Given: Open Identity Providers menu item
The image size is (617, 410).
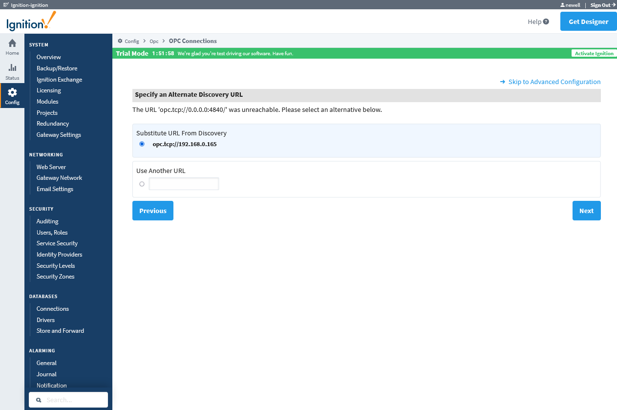Looking at the screenshot, I should 59,255.
